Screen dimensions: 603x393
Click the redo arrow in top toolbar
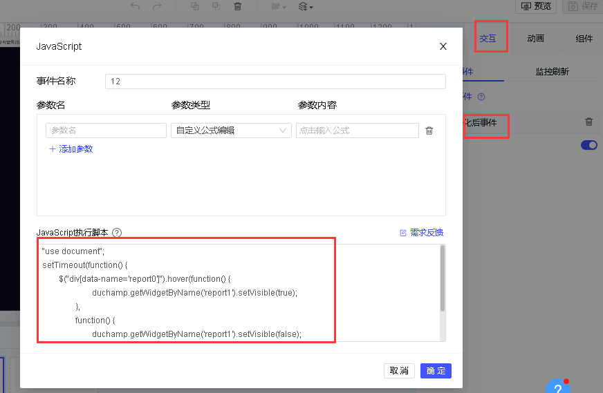click(x=157, y=6)
